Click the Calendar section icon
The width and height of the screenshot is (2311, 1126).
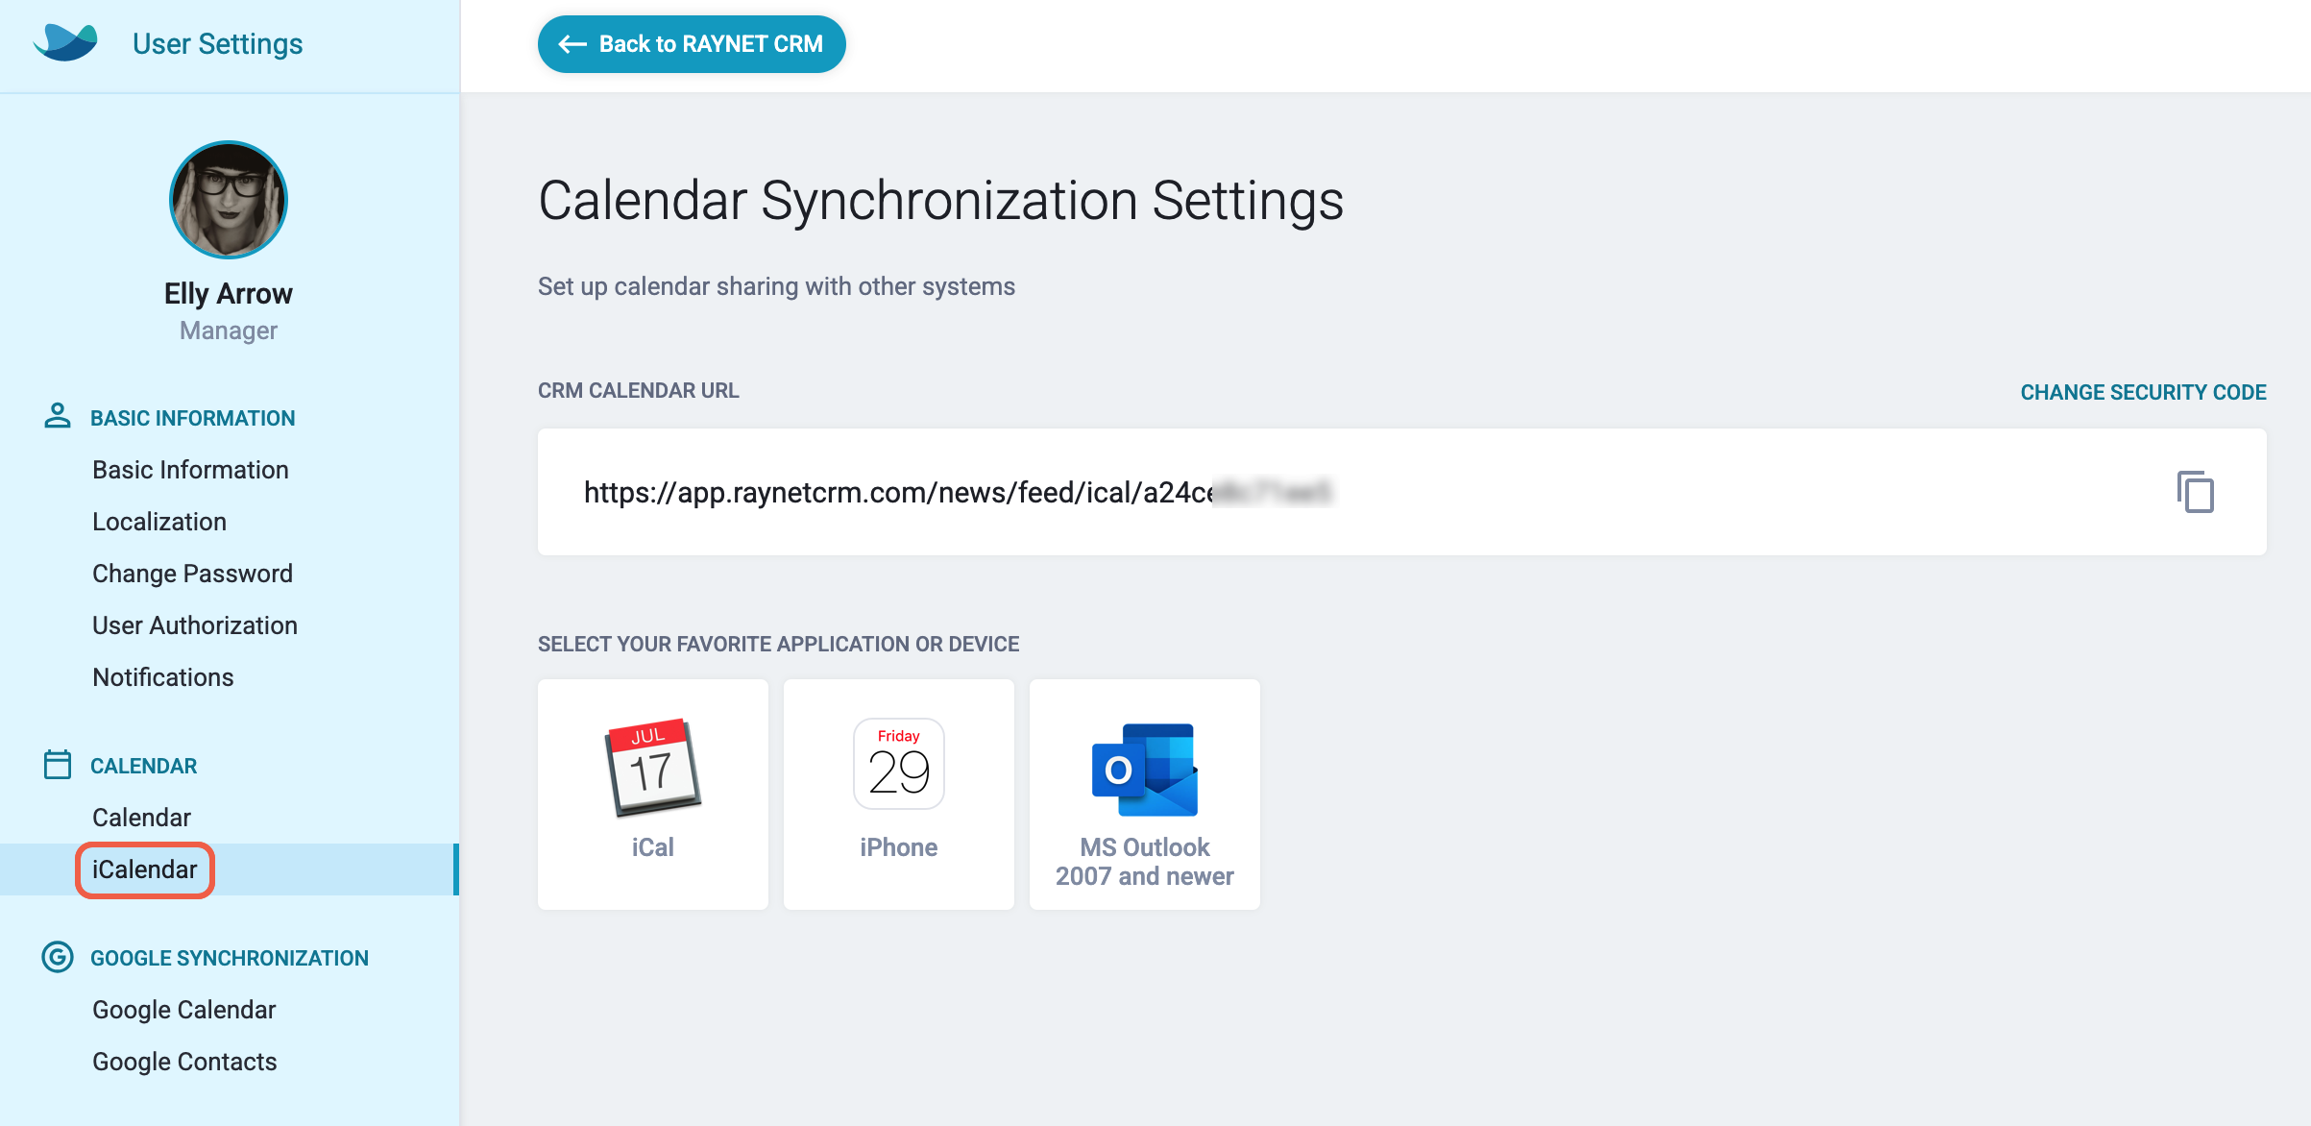(x=58, y=765)
